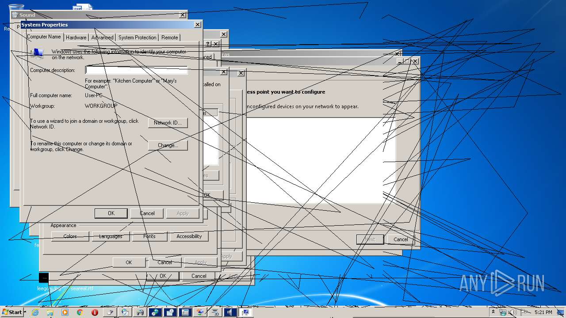566x318 pixels.
Task: Open the Accessibility button under Appearance
Action: click(189, 236)
